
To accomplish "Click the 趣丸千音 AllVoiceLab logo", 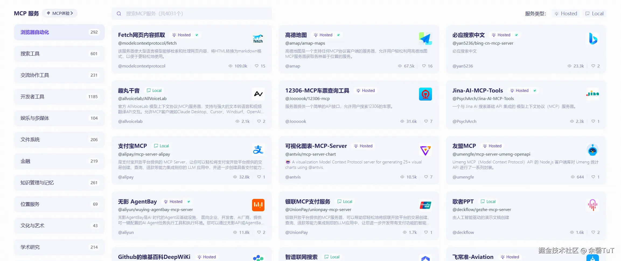I will click(x=258, y=94).
